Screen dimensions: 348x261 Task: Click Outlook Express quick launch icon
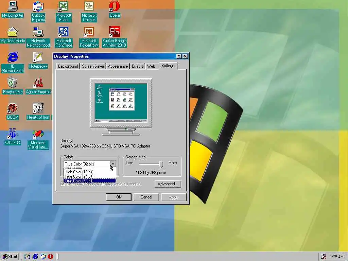pos(43,257)
